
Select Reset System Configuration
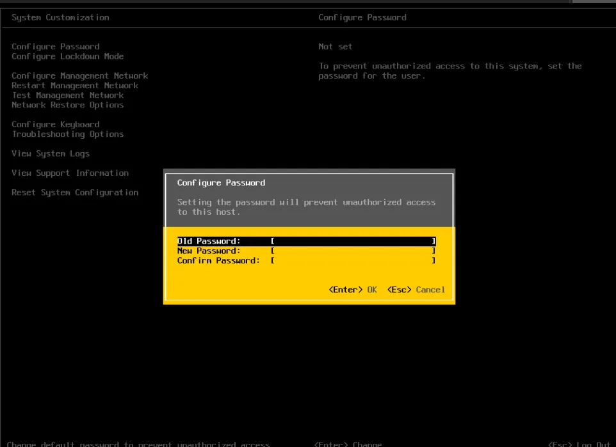(x=75, y=192)
